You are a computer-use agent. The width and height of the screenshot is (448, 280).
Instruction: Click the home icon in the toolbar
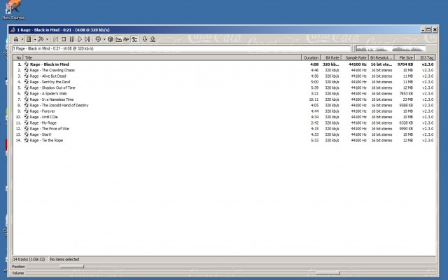[x=16, y=39]
